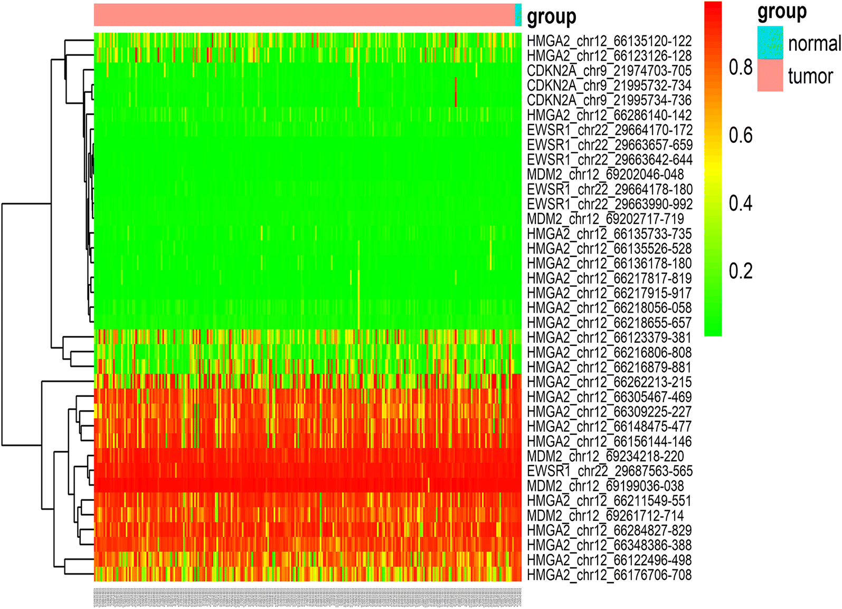The width and height of the screenshot is (842, 609).
Task: Select row label MDM2_chr12_69261712-714
Action: pos(606,515)
